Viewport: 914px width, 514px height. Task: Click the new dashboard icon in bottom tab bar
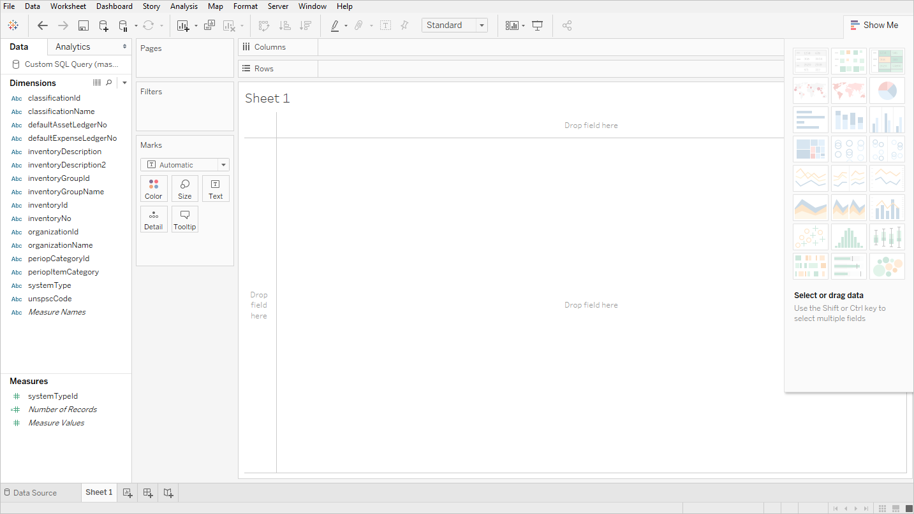[x=148, y=492]
